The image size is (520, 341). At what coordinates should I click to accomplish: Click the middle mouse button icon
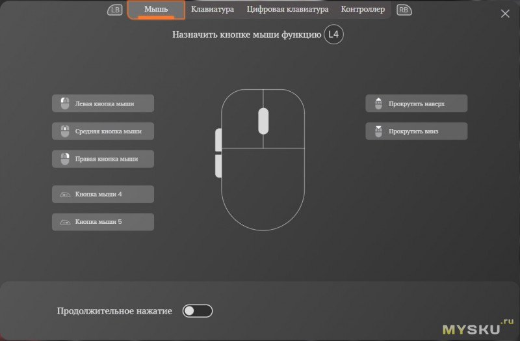(64, 131)
